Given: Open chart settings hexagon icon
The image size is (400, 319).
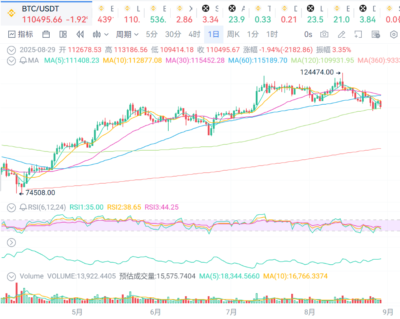Looking at the screenshot, I should click(x=394, y=34).
